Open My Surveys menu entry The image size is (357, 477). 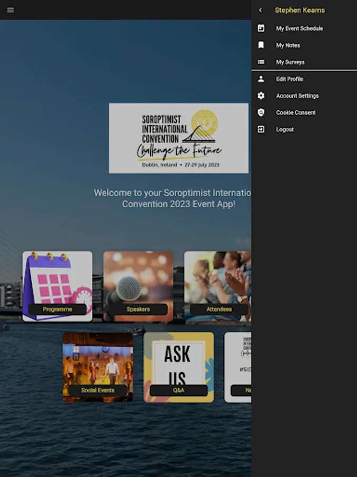point(304,62)
